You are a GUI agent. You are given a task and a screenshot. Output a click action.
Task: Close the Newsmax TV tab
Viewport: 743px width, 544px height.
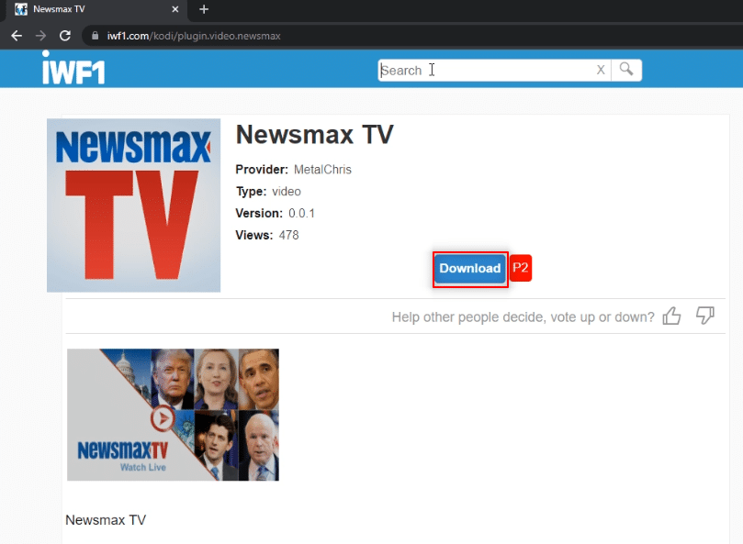pyautogui.click(x=174, y=9)
